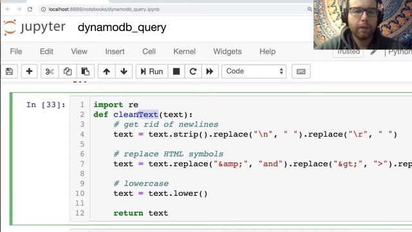This screenshot has height=232, width=412.
Task: Click the In [33] cell prompt
Action: 46,104
